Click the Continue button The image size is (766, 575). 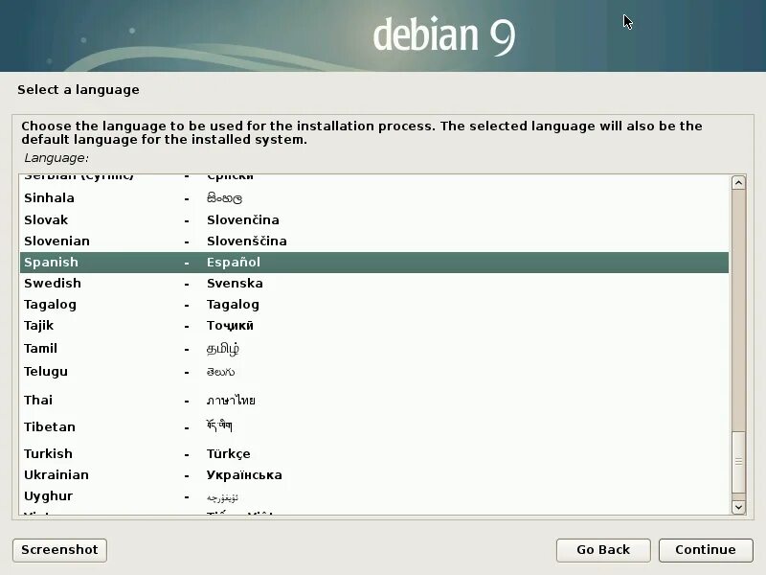706,550
